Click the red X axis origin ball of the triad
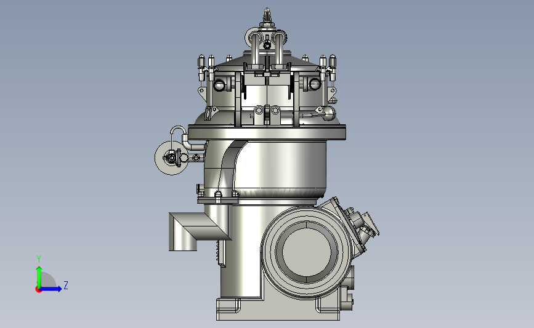This screenshot has width=534, height=328. pos(38,290)
